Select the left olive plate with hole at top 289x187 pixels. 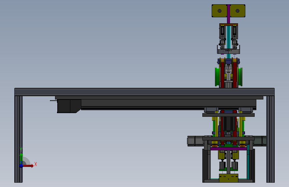pos(219,11)
